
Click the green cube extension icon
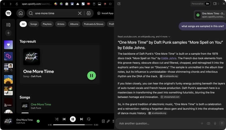coord(61,4)
